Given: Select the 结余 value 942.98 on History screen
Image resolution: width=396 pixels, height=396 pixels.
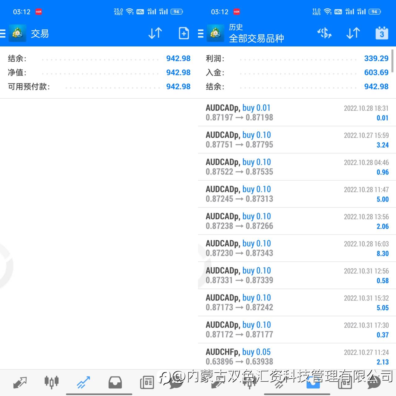Looking at the screenshot, I should 376,87.
